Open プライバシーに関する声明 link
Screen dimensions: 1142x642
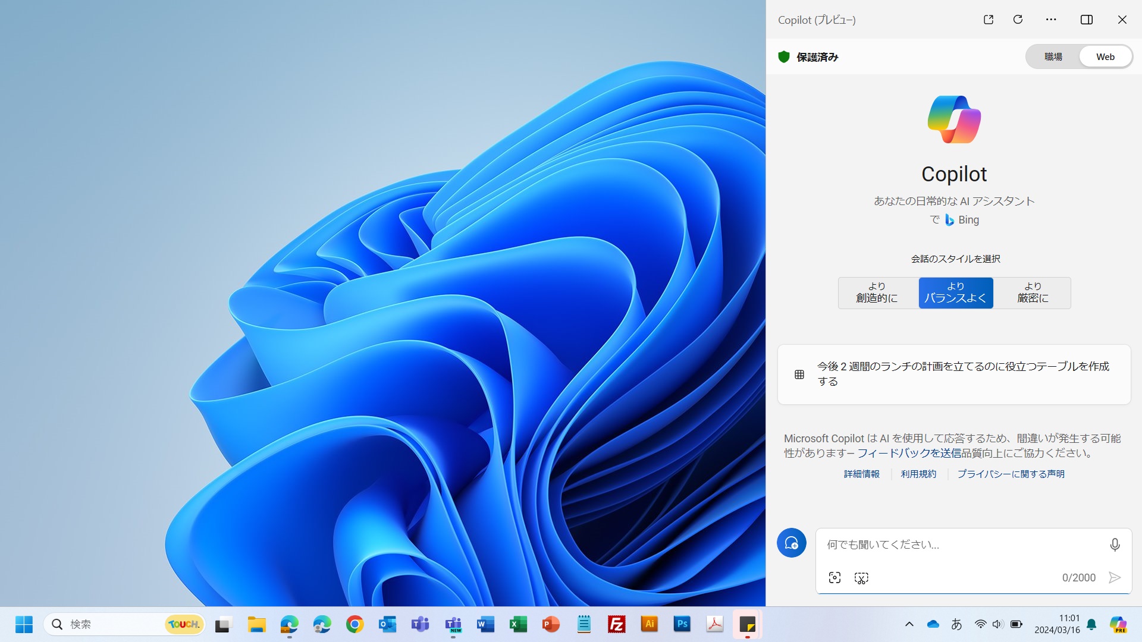click(x=1011, y=474)
